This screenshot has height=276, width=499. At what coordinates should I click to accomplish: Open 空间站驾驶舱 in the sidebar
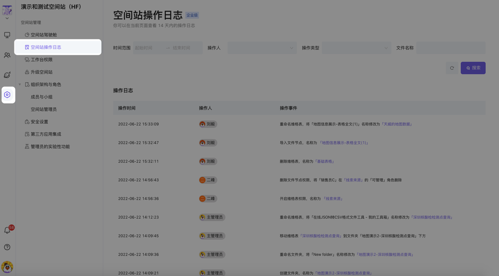click(x=44, y=35)
